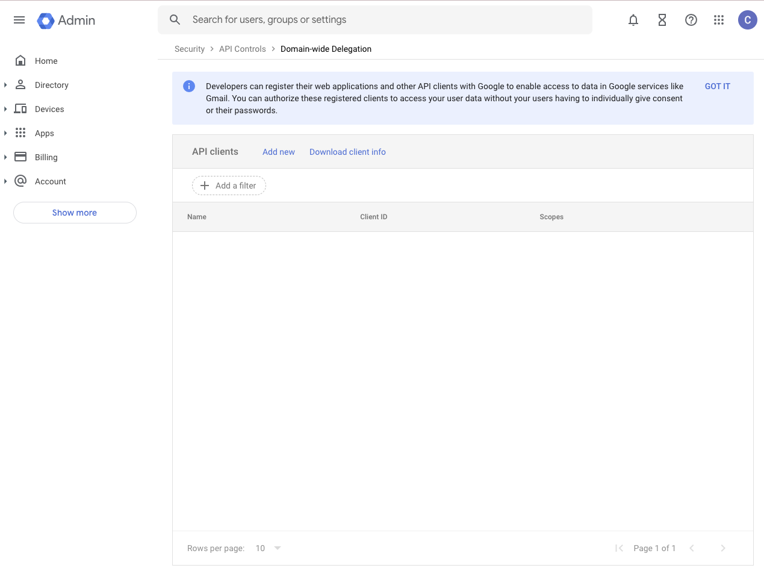Open the rows per page dropdown

269,548
